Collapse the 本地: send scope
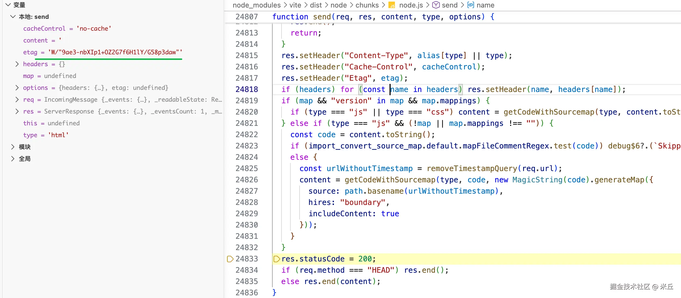The width and height of the screenshot is (681, 298). 13,17
